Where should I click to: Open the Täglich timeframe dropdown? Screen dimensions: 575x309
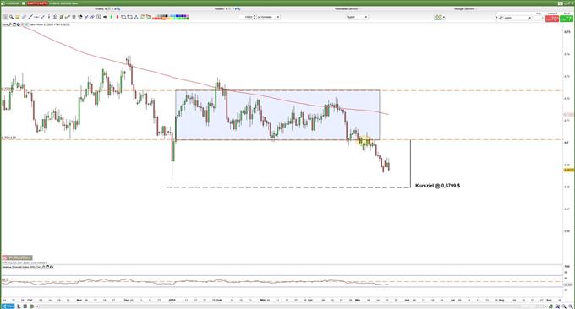(x=357, y=17)
